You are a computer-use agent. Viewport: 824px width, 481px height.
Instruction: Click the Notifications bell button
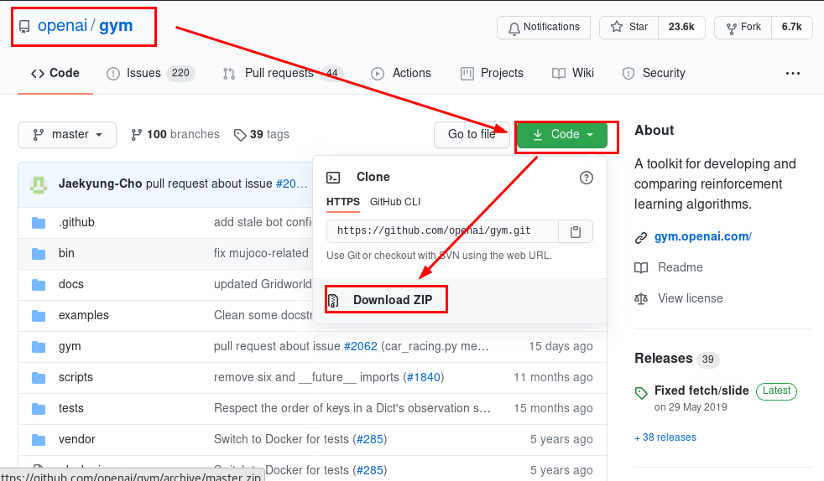544,28
